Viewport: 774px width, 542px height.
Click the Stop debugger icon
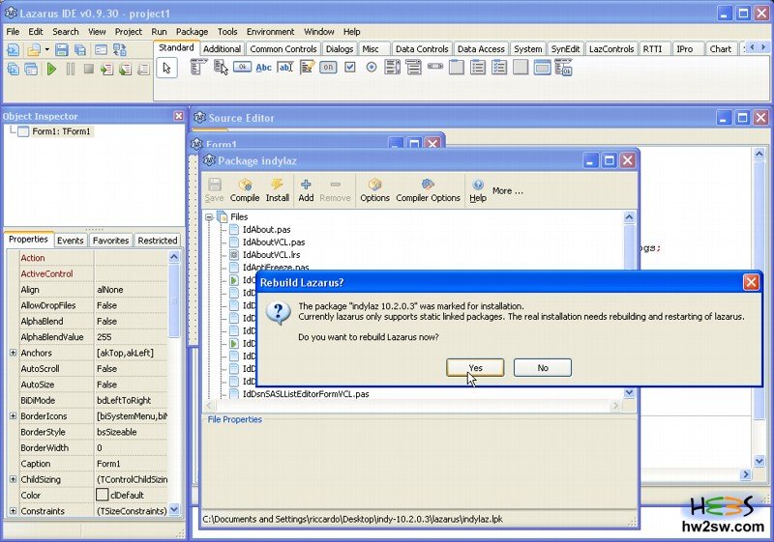point(88,69)
